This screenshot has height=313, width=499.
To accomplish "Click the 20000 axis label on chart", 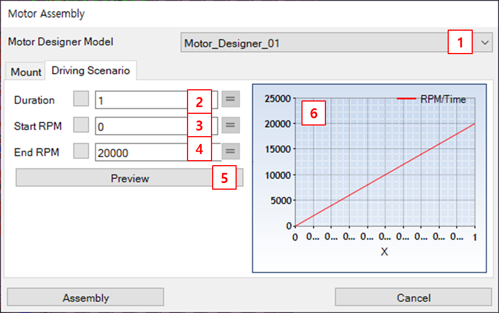I will tap(277, 124).
